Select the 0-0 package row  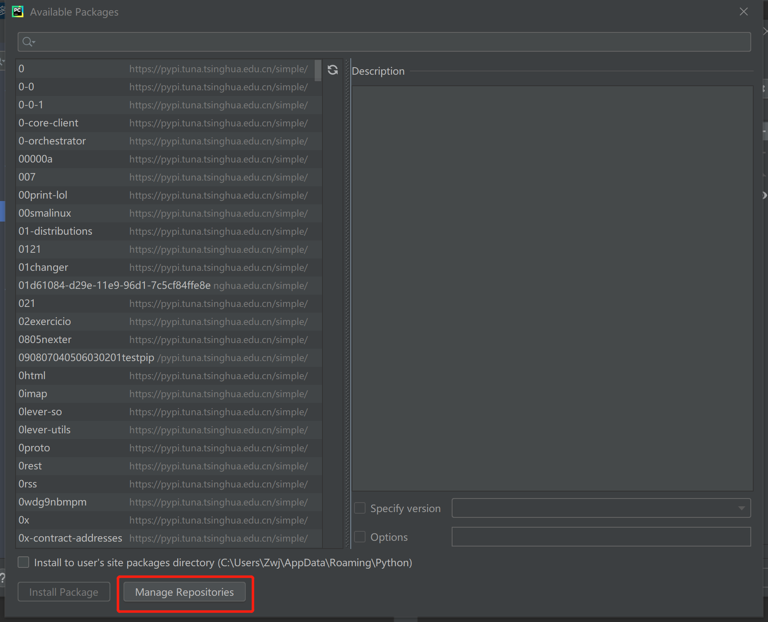click(x=169, y=87)
